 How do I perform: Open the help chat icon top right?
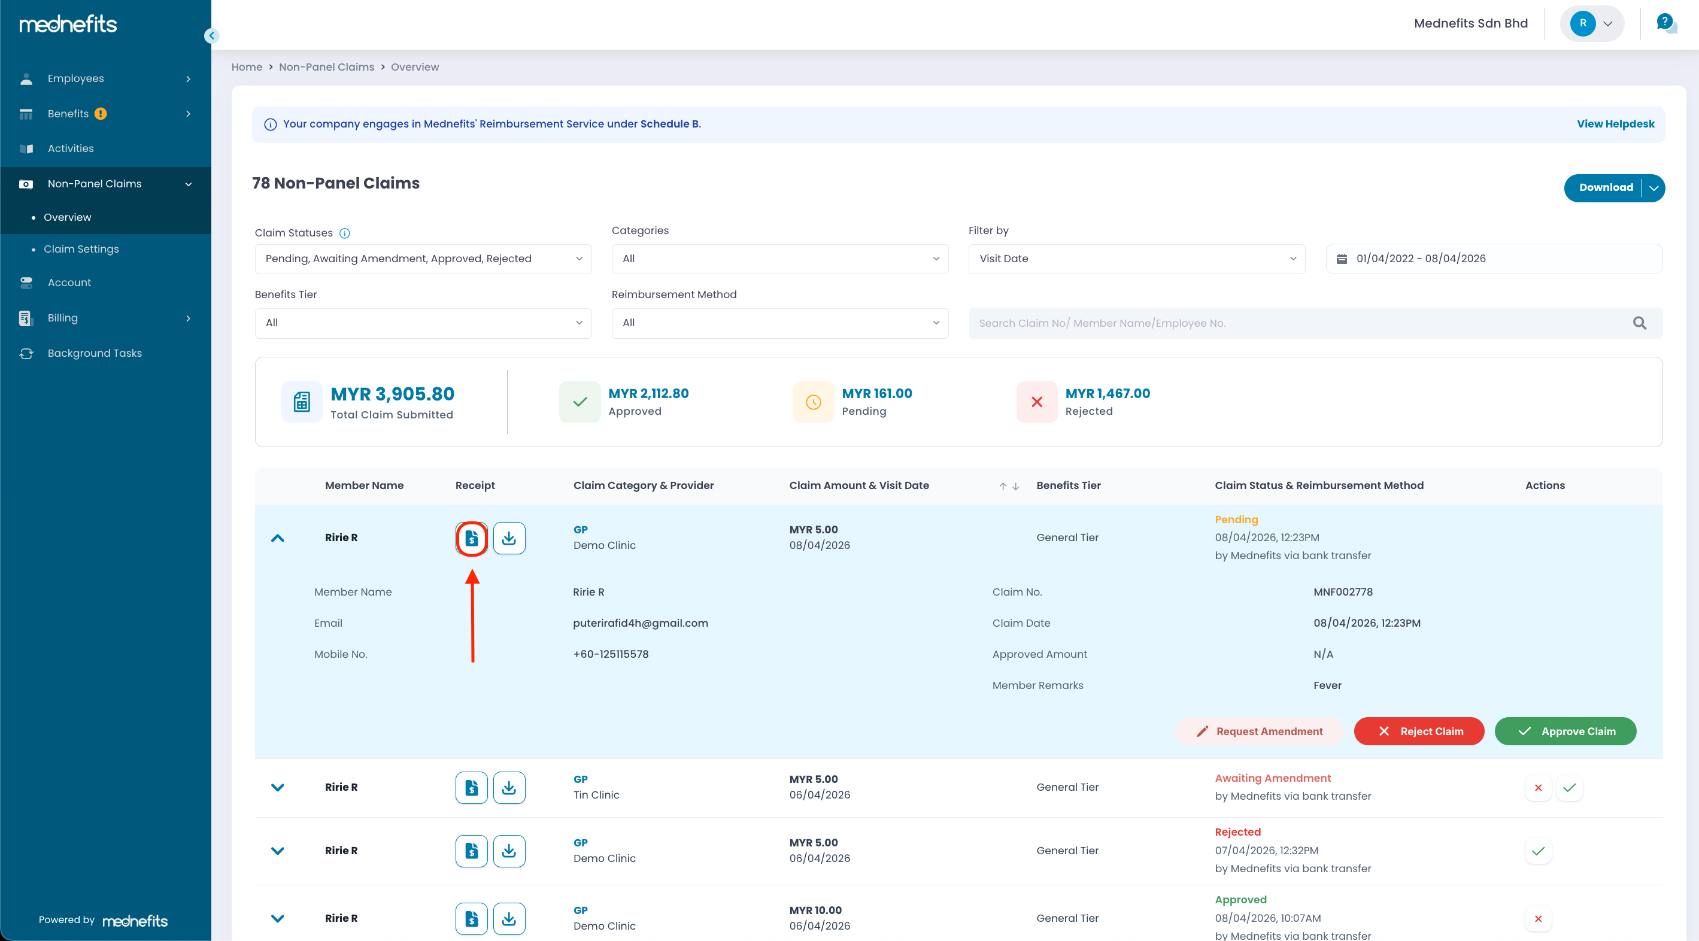pos(1666,24)
